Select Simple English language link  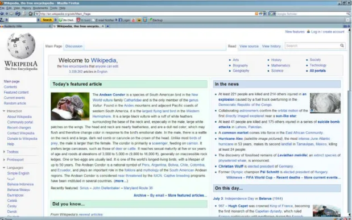[18, 173]
